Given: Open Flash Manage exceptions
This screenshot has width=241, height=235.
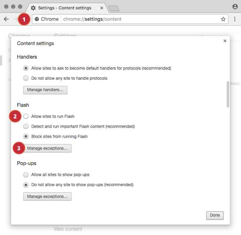Looking at the screenshot, I should 47,148.
